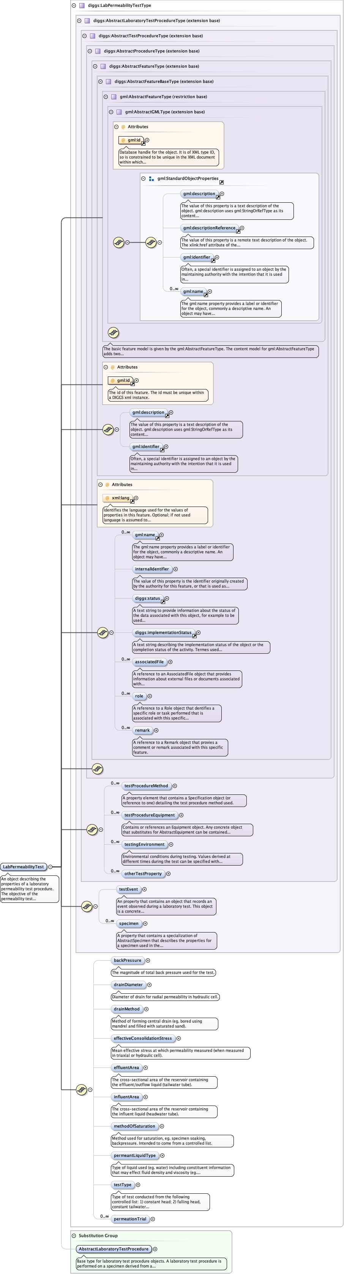344x1274 pixels.
Task: Select the AbstractLaboratoryTestProcedure element
Action: click(114, 1249)
